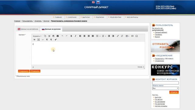Open the КОНКУРС banner

pyautogui.click(x=165, y=70)
